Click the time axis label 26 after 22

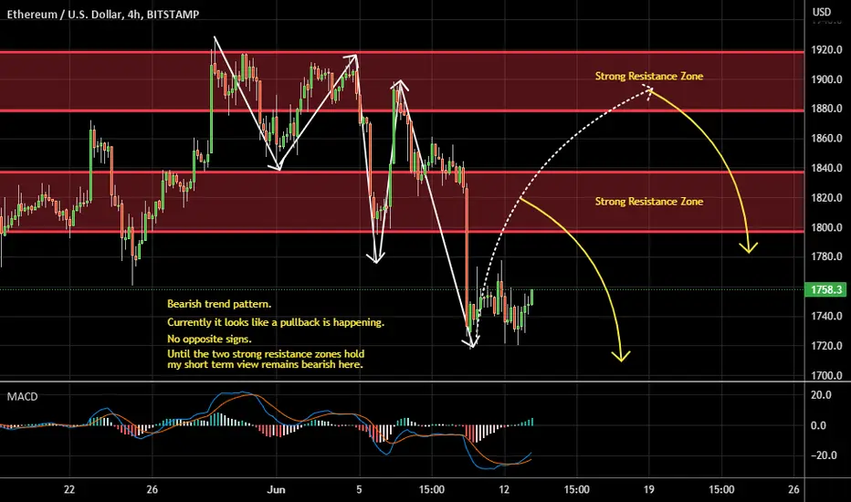tap(152, 489)
